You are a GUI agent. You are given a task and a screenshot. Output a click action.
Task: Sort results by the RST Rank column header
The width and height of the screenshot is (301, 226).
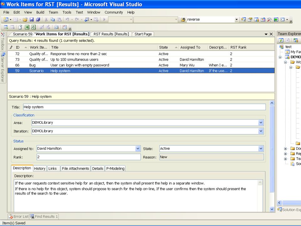(x=251, y=47)
